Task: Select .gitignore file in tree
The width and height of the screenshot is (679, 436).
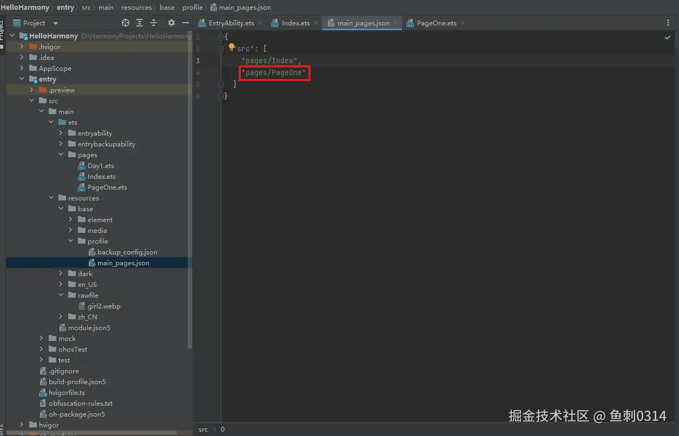Action: 63,371
